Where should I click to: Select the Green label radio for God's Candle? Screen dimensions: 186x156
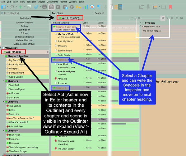point(84,54)
